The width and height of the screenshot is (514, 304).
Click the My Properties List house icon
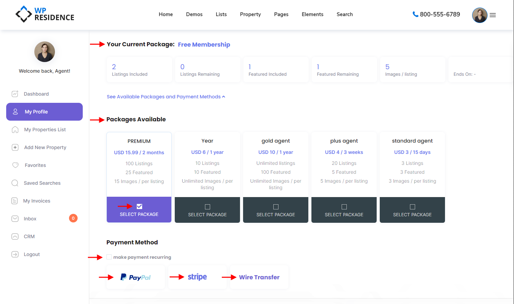point(15,130)
